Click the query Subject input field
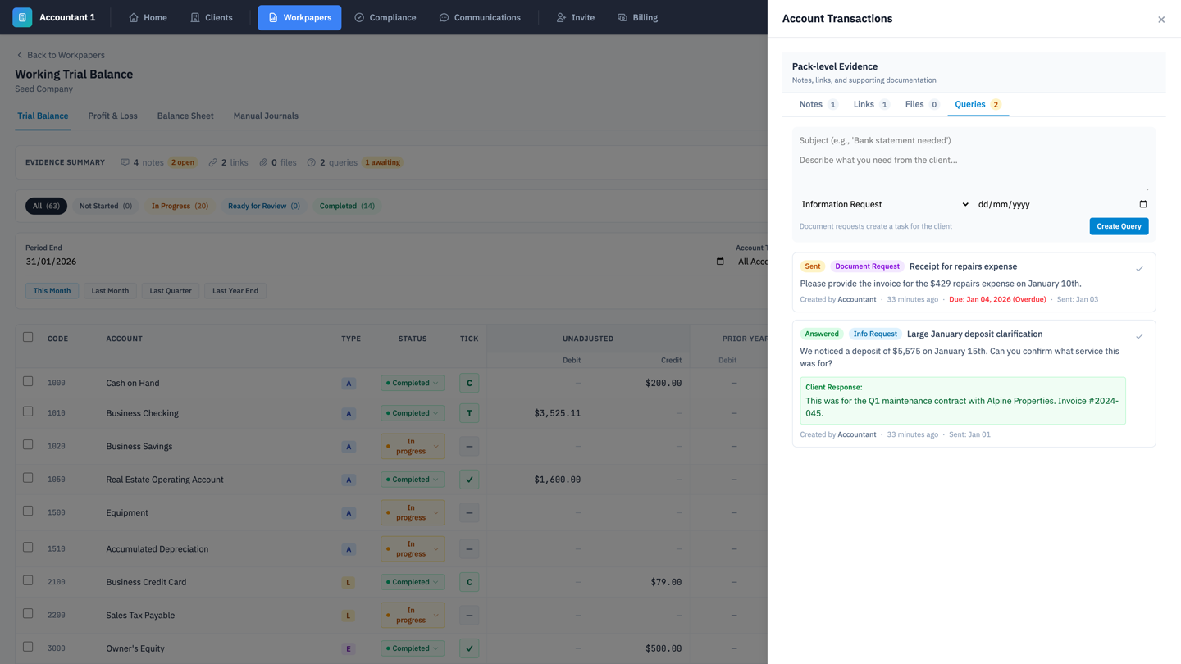The width and height of the screenshot is (1181, 664). point(973,140)
